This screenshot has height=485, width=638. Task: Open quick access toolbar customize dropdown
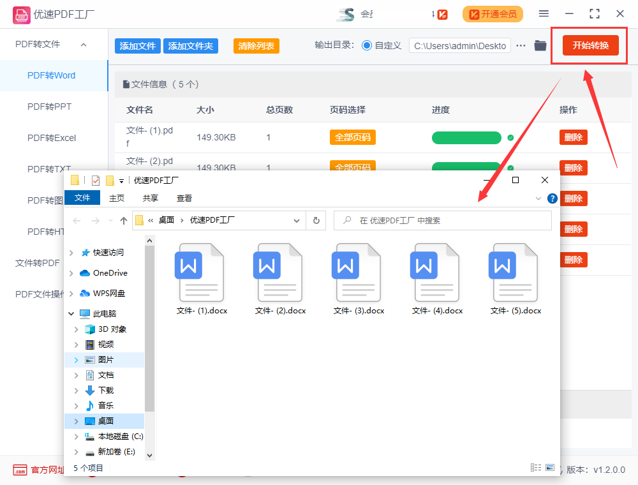click(121, 181)
